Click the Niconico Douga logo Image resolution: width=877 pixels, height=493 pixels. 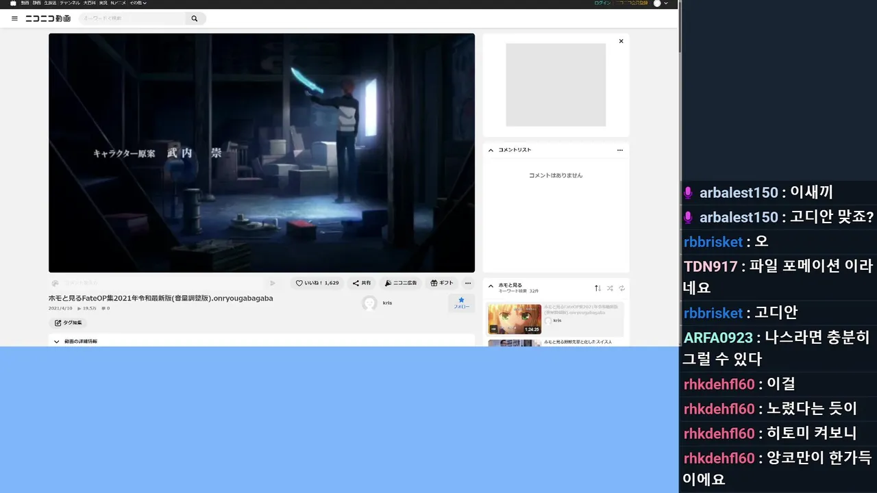pos(47,18)
